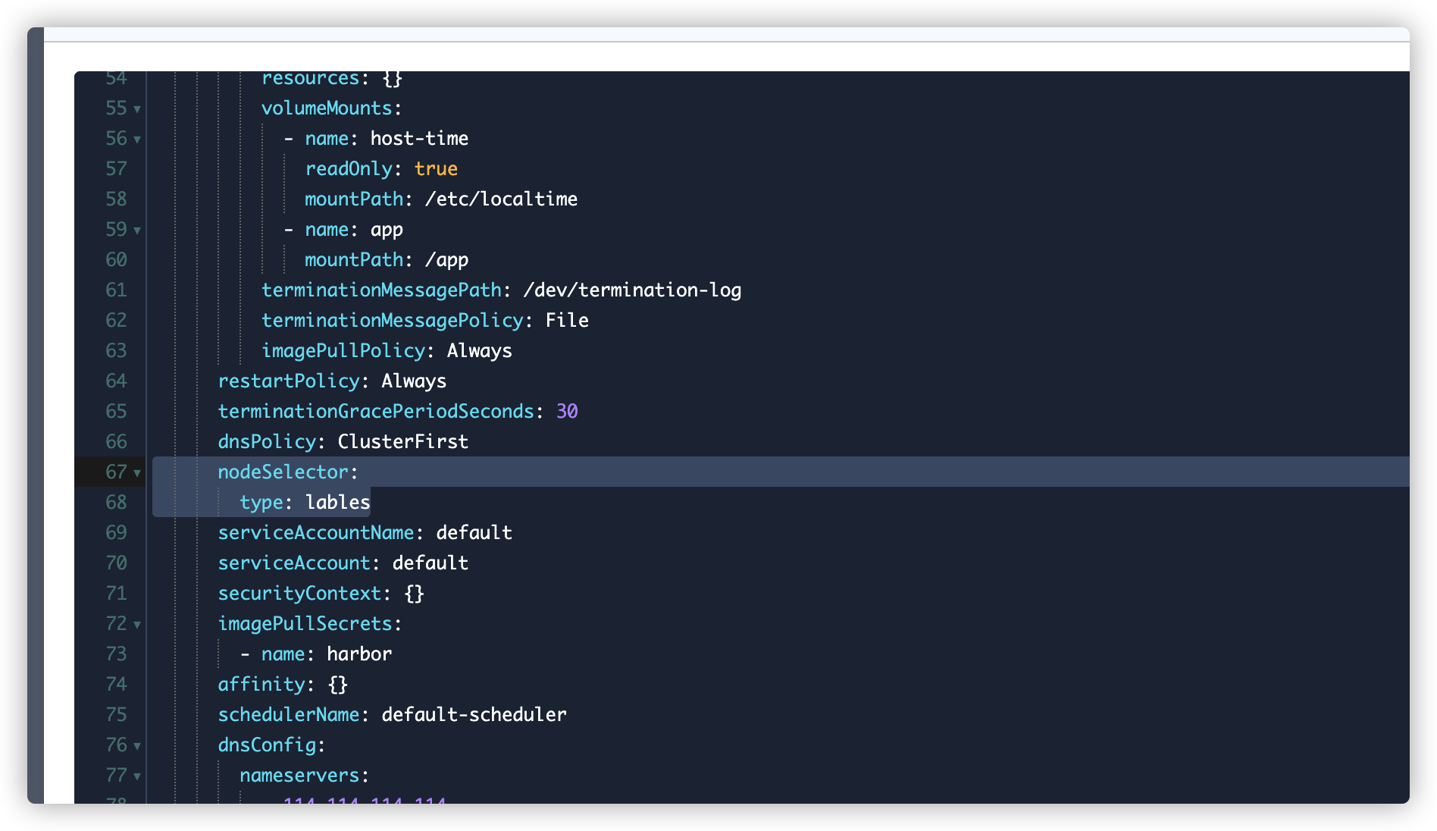1437x831 pixels.
Task: Click ClusterFirst dnsPolicy value
Action: tap(403, 442)
